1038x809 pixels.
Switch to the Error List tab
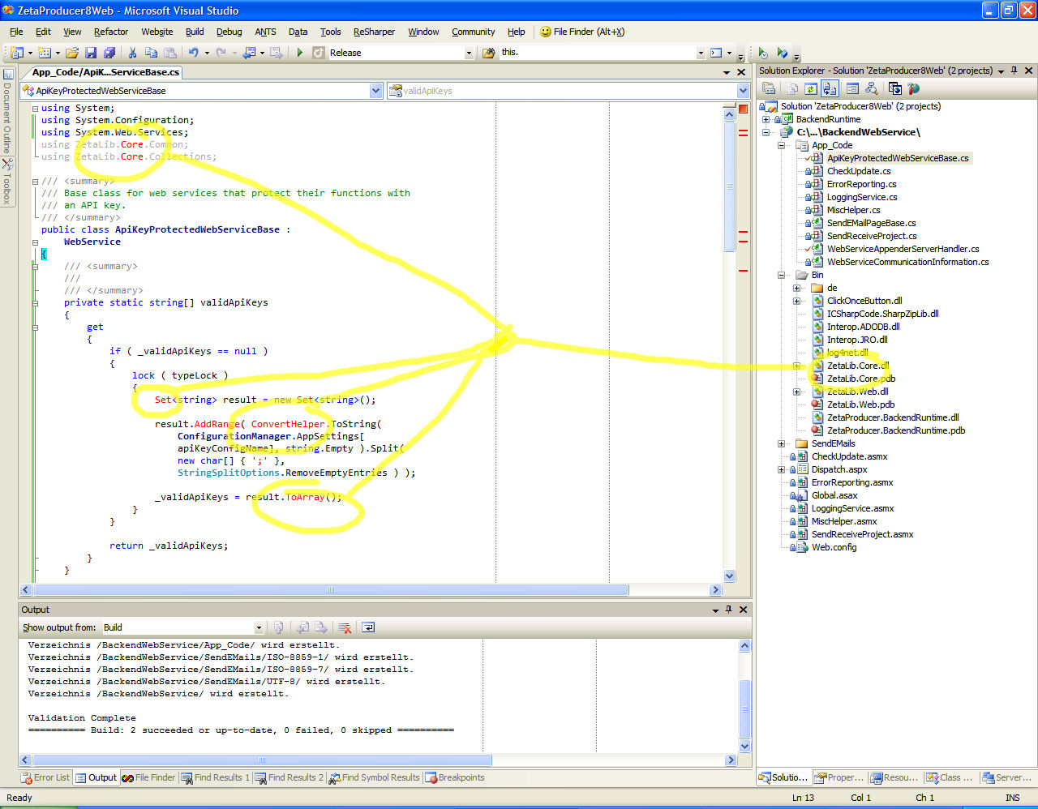pyautogui.click(x=45, y=777)
